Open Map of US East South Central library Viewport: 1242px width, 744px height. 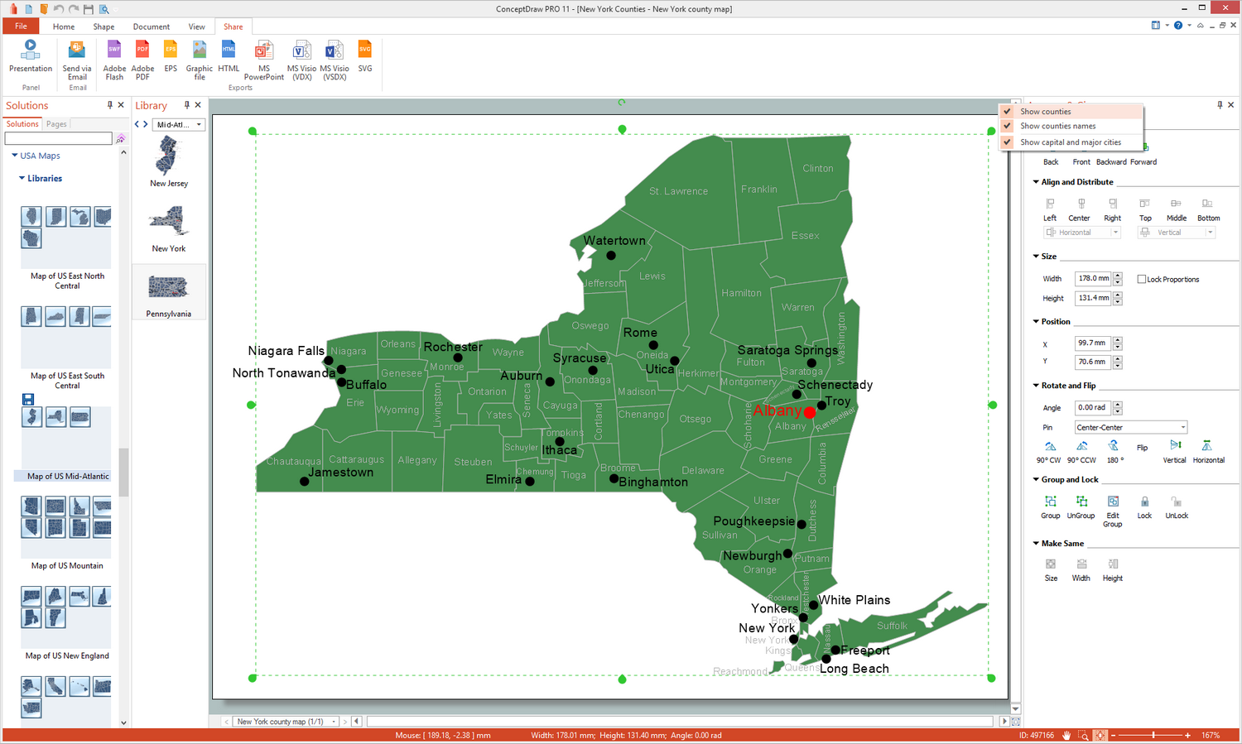(x=67, y=381)
